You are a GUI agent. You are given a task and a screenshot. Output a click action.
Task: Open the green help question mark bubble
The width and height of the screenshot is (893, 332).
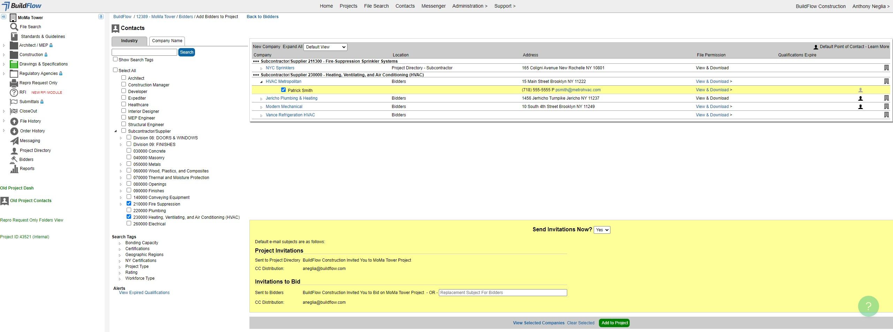pos(868,306)
